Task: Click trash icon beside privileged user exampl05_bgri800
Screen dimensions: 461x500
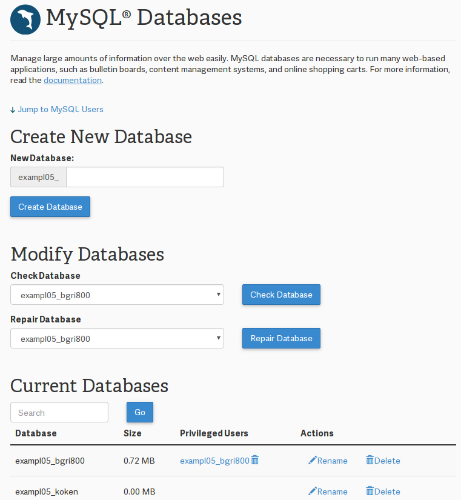Action: click(x=255, y=460)
